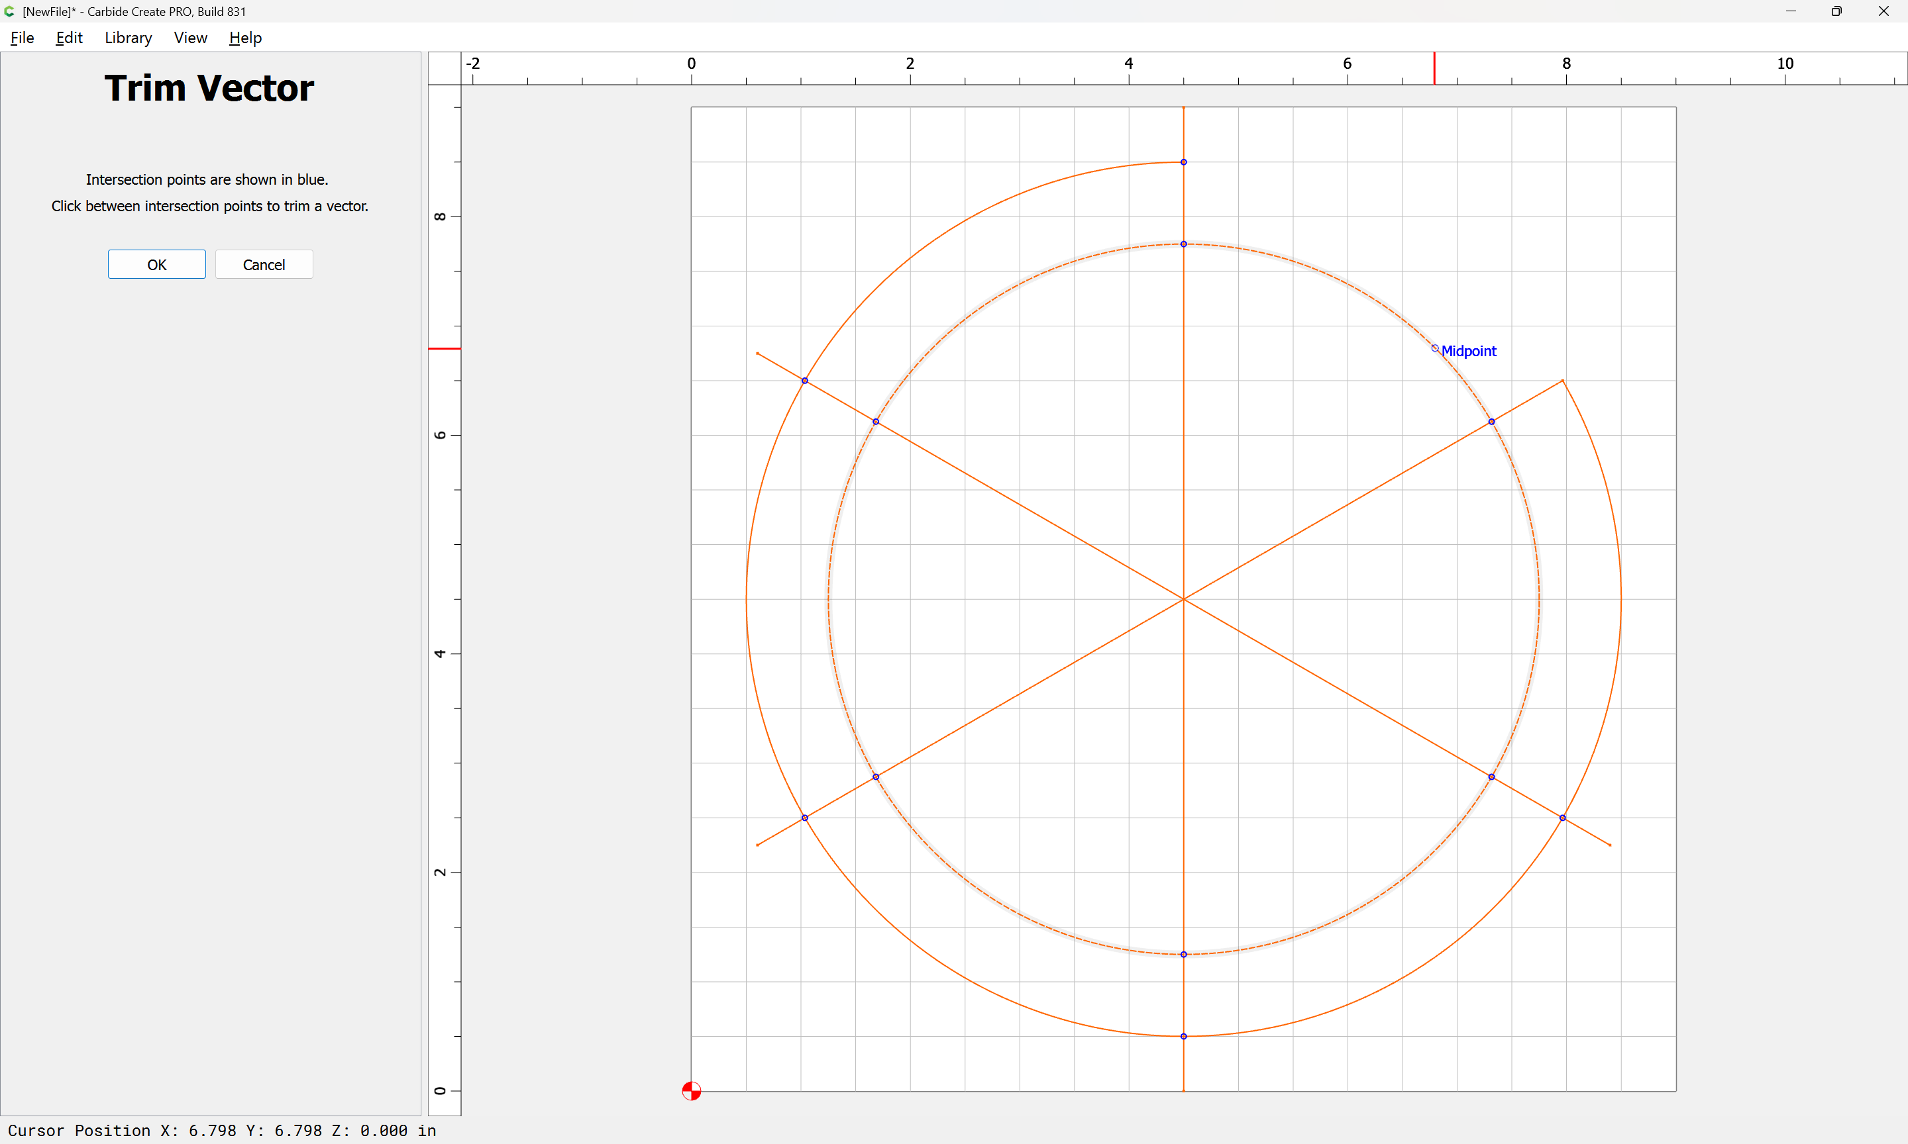Click the red origin marker icon

[x=691, y=1091]
